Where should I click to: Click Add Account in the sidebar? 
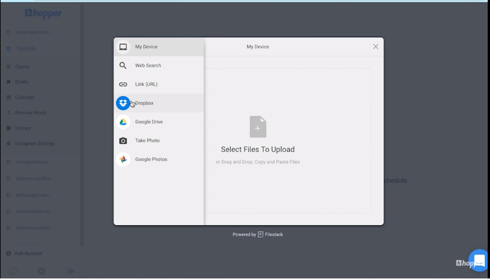pyautogui.click(x=28, y=253)
